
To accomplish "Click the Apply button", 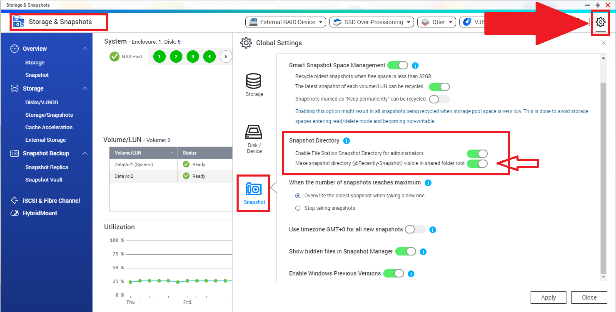I will (548, 297).
